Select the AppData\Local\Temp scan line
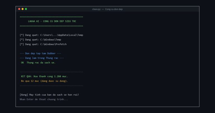 coord(52,35)
